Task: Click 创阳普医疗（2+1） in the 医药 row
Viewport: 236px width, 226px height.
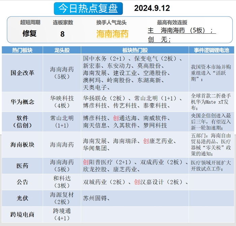Action: click(x=107, y=162)
